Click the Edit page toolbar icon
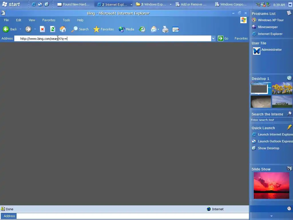 [176, 30]
